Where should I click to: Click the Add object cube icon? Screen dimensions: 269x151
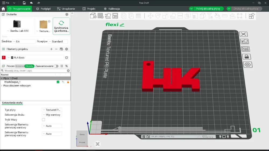[x=93, y=16]
